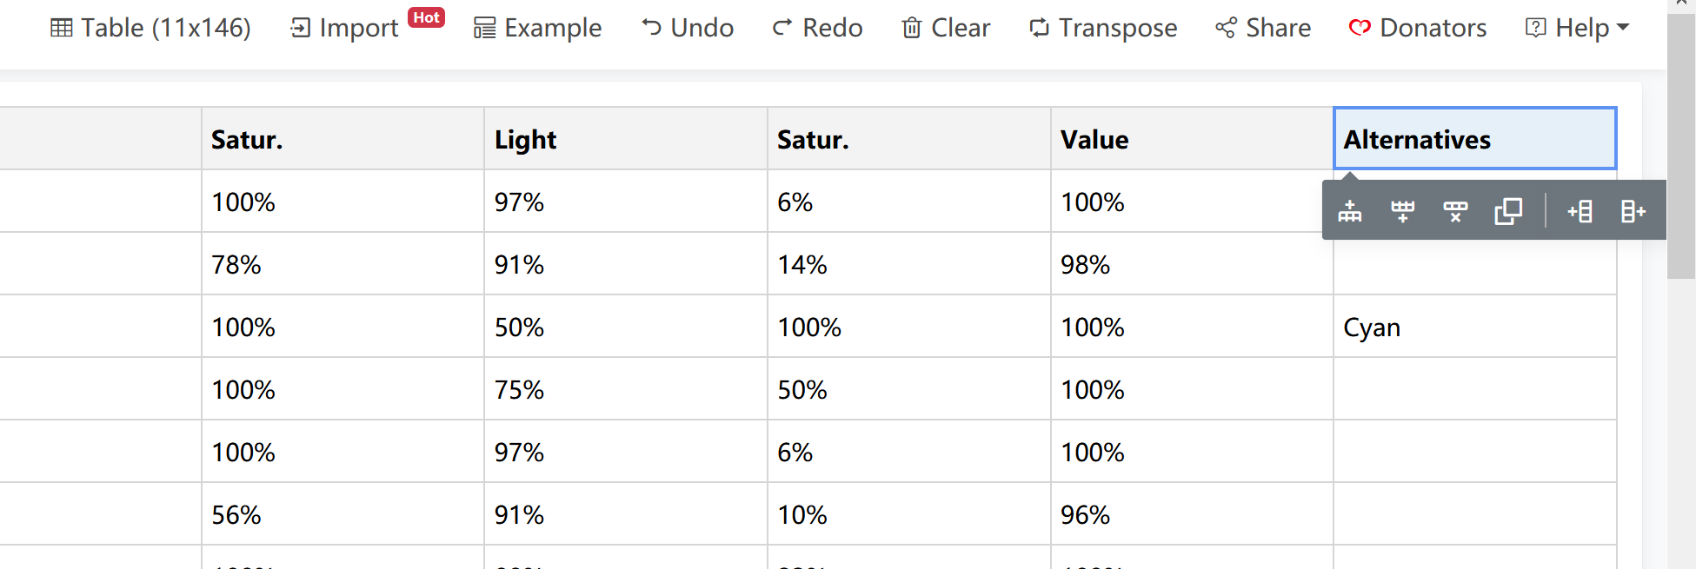Insert a row below using popup toolbar
The height and width of the screenshot is (569, 1696).
coord(1403,211)
